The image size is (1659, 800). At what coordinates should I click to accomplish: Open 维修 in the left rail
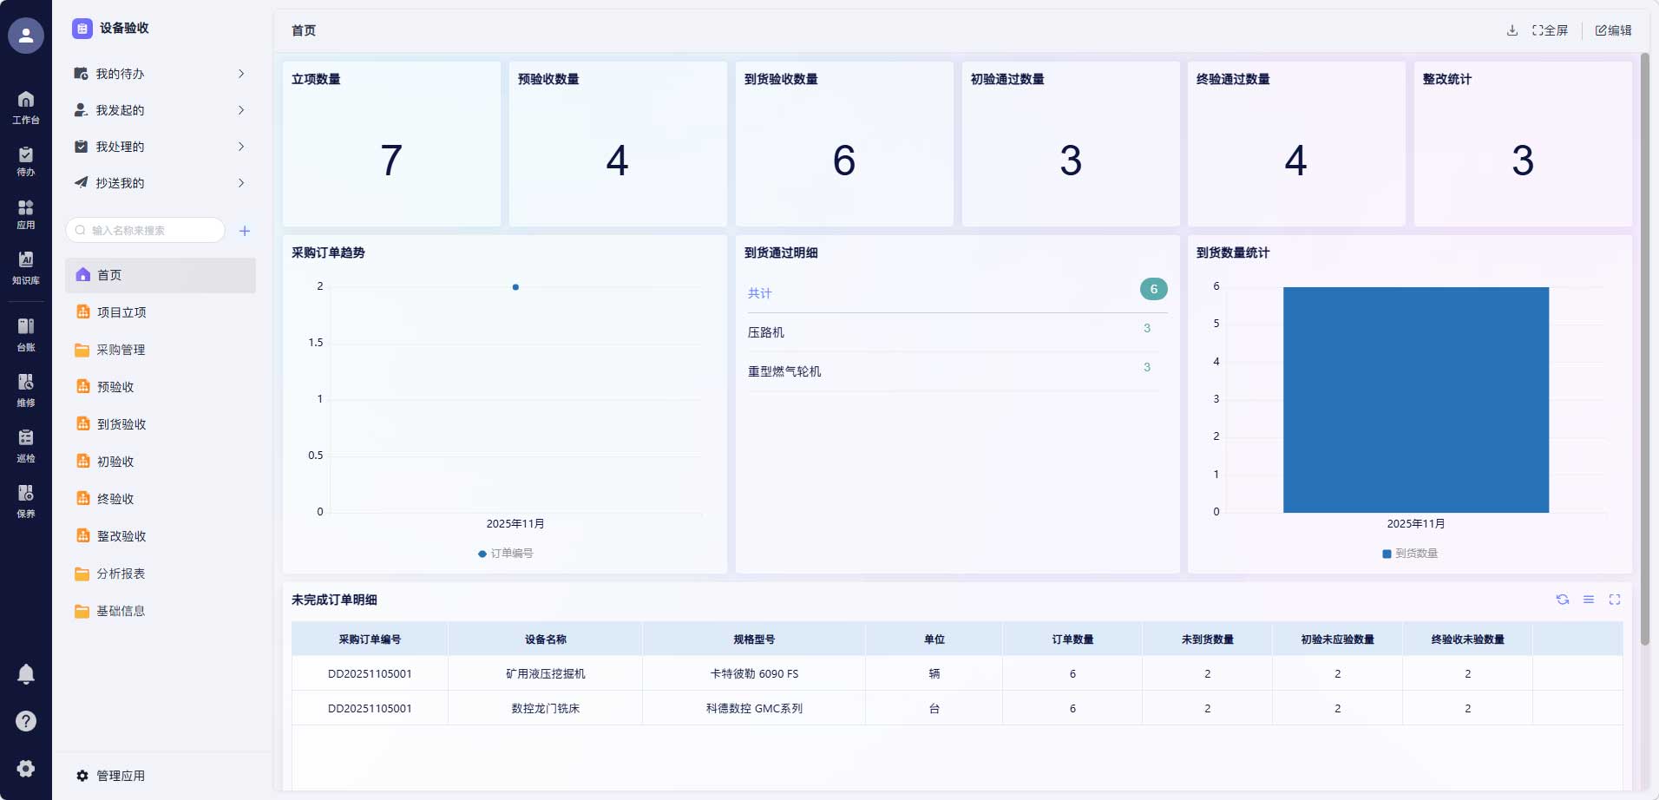pos(26,390)
